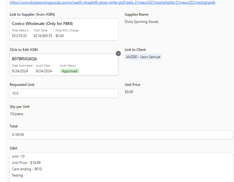Screen dimensions: 234x182
Task: Select the Unit Price value $0.00
Action: [x=129, y=92]
